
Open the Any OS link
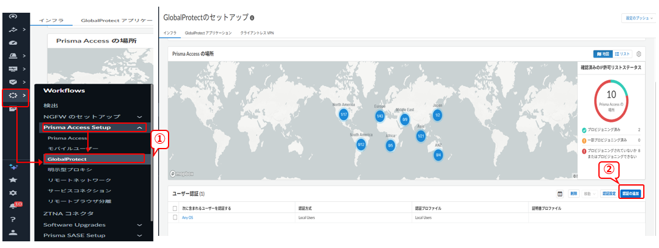[187, 217]
